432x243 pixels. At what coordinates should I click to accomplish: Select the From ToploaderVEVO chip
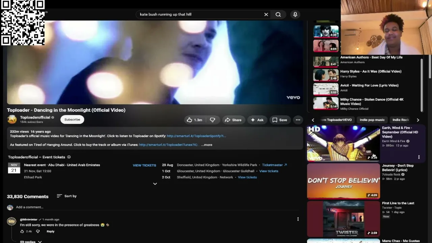337,120
